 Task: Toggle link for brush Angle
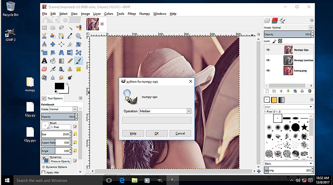[x=75, y=151]
